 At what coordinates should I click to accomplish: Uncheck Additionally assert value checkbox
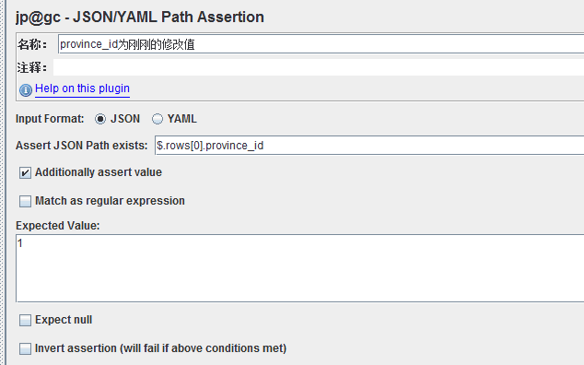(x=25, y=172)
